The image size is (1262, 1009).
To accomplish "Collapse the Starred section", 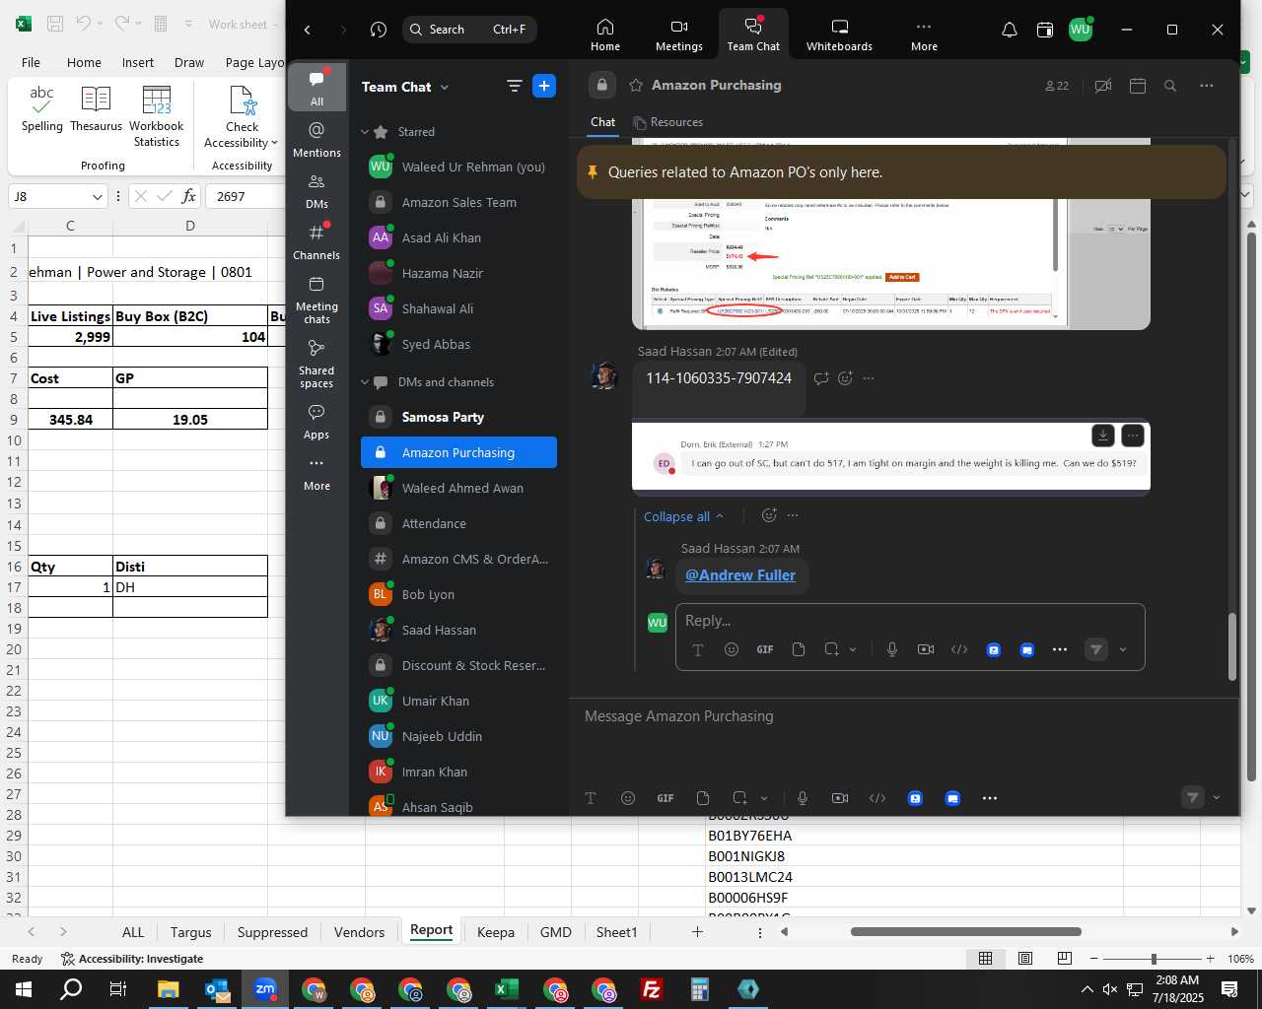I will pos(365,132).
